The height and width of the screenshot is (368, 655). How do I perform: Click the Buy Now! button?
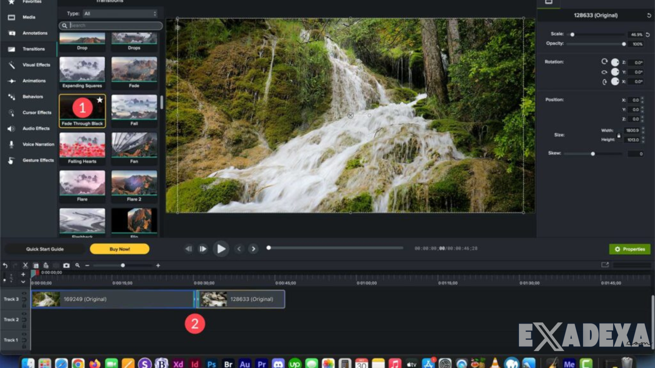click(x=119, y=249)
